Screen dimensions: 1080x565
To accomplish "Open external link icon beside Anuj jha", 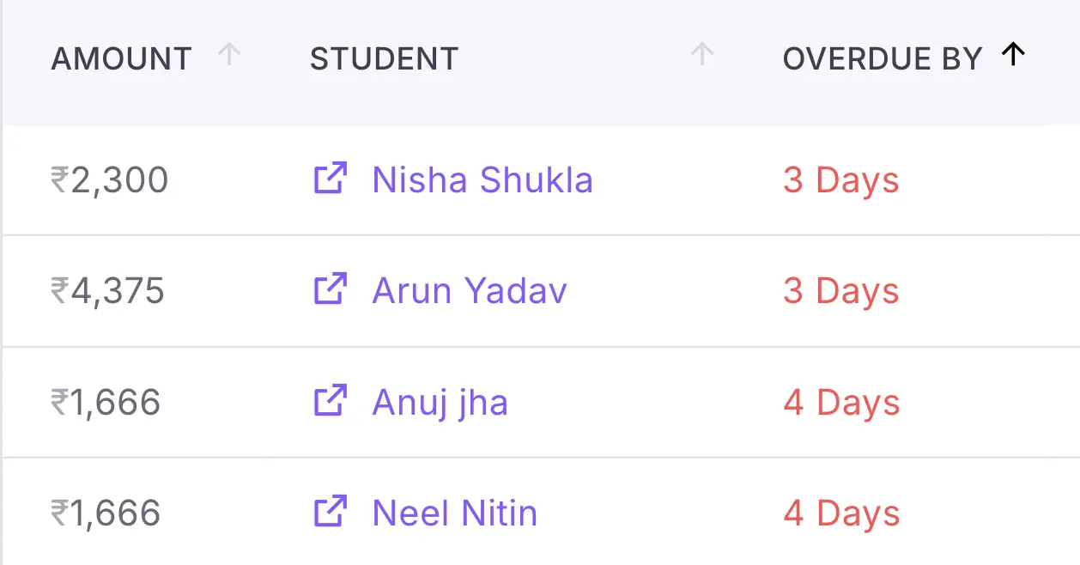I will pos(330,401).
